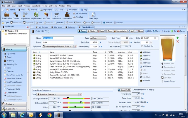Click Est Original Gravity range bar
The width and height of the screenshot is (188, 118).
[x=76, y=98]
